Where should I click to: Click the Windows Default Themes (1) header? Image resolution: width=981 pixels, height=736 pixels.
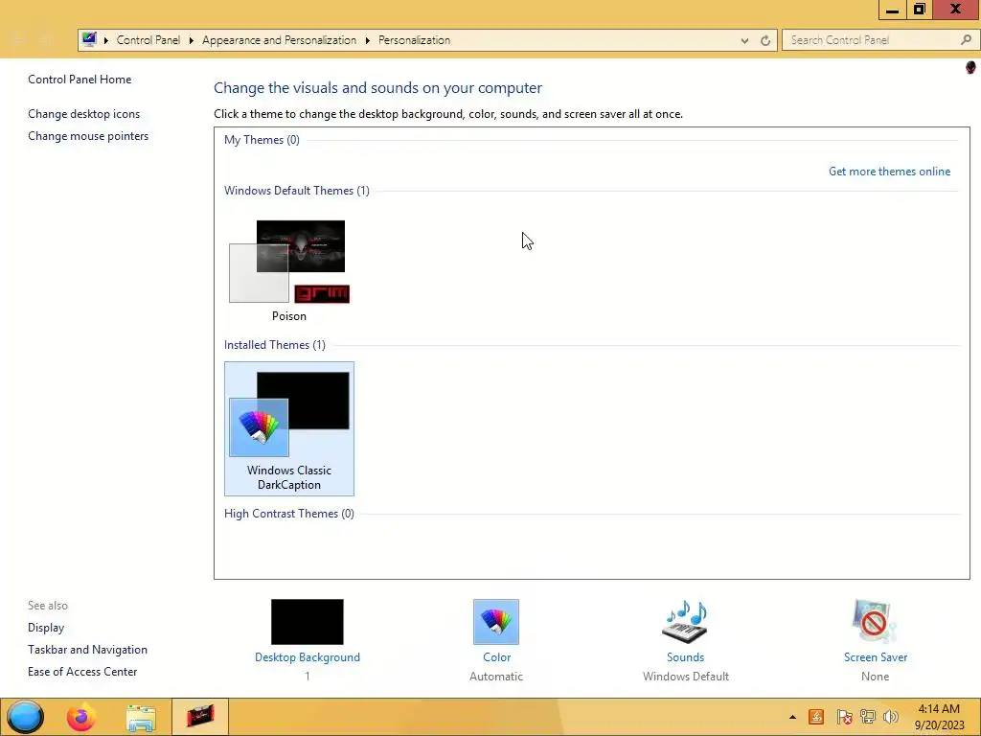[297, 191]
